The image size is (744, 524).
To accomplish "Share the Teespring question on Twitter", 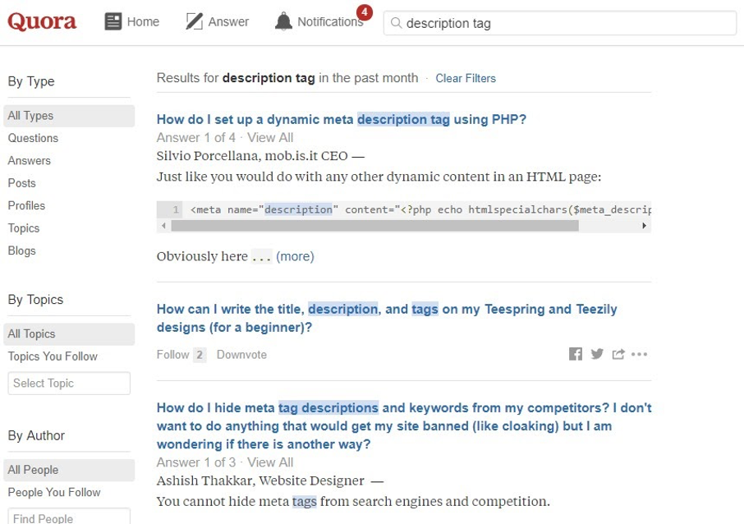I will pyautogui.click(x=597, y=353).
